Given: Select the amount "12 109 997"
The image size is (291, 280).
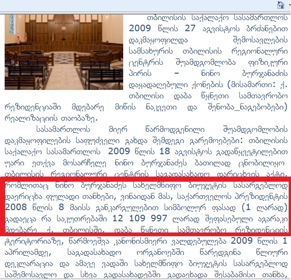Looking at the screenshot, I should 140,219.
